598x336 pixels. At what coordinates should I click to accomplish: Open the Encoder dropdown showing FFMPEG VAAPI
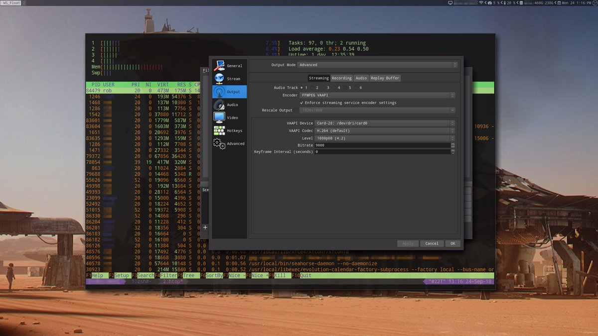click(x=377, y=95)
